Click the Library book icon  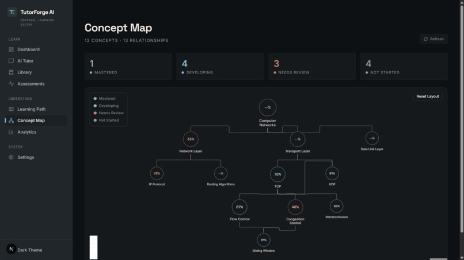click(x=11, y=72)
